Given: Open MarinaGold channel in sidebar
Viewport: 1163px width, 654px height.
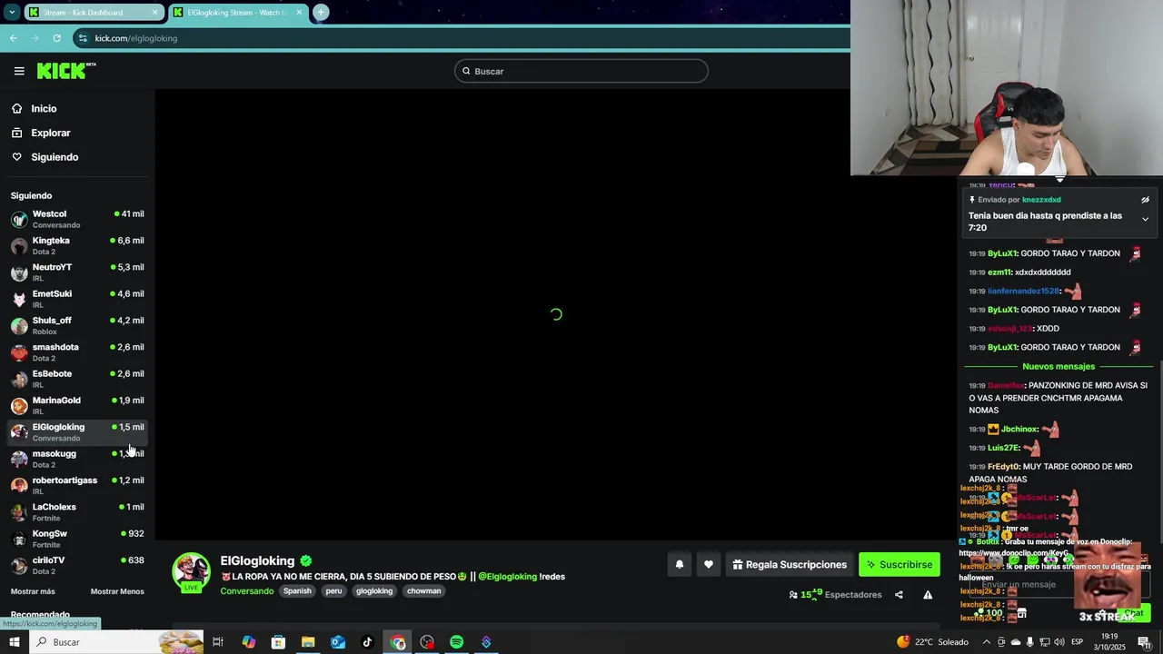Looking at the screenshot, I should (x=77, y=405).
